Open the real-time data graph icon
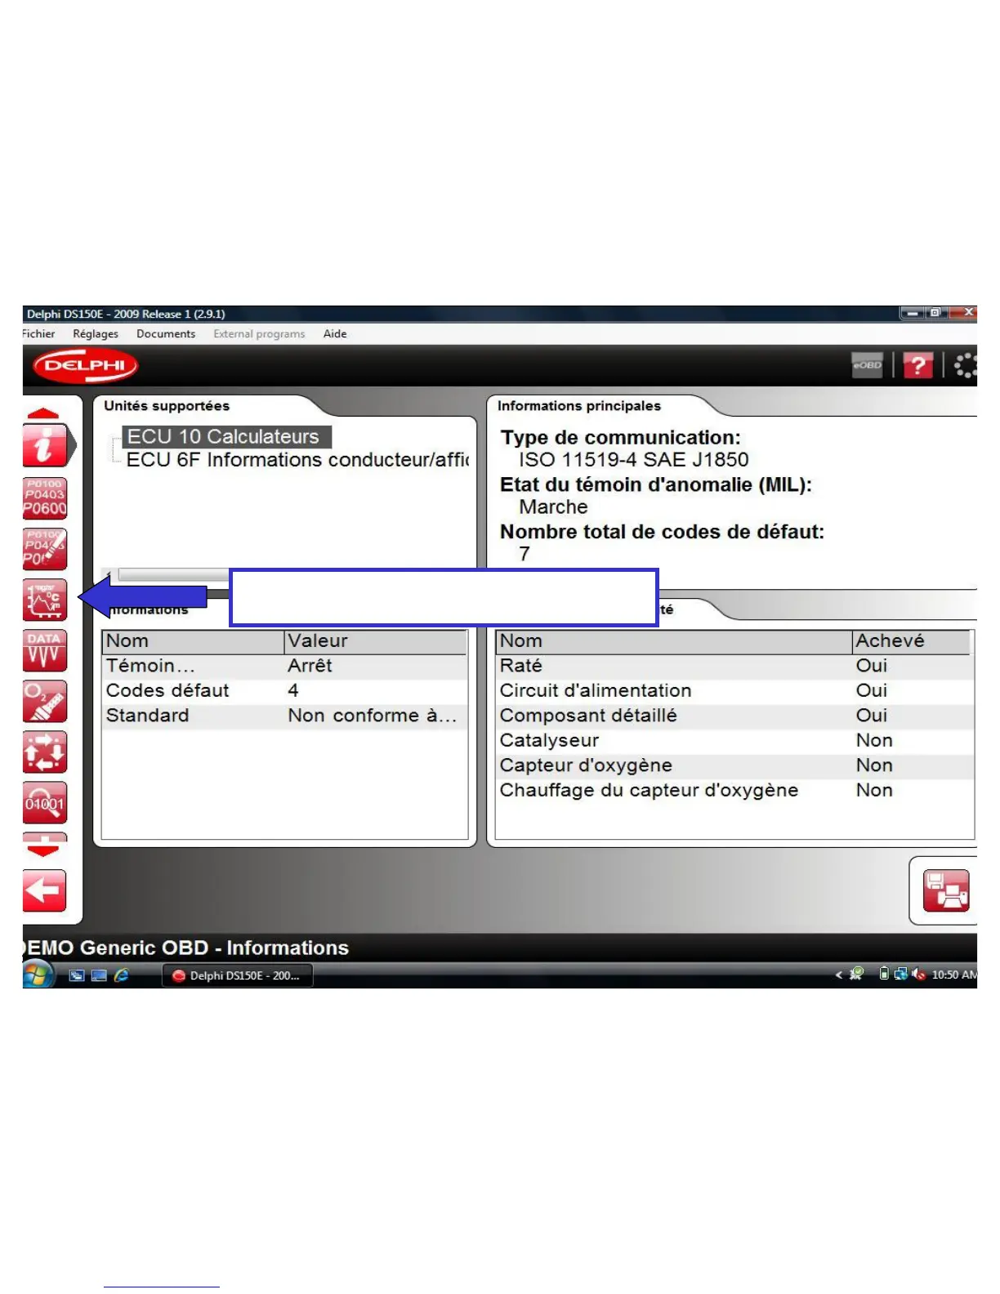The image size is (1000, 1294). pyautogui.click(x=45, y=600)
